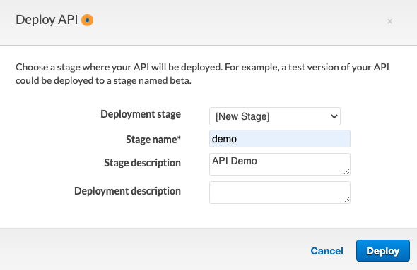Grab the resize handle of Stage description box
This screenshot has width=417, height=270.
[x=347, y=172]
